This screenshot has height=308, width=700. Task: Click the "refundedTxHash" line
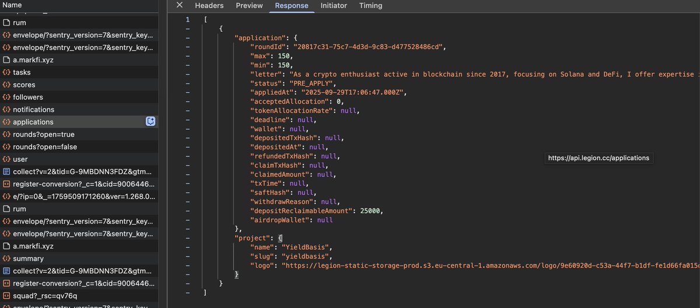tap(295, 157)
